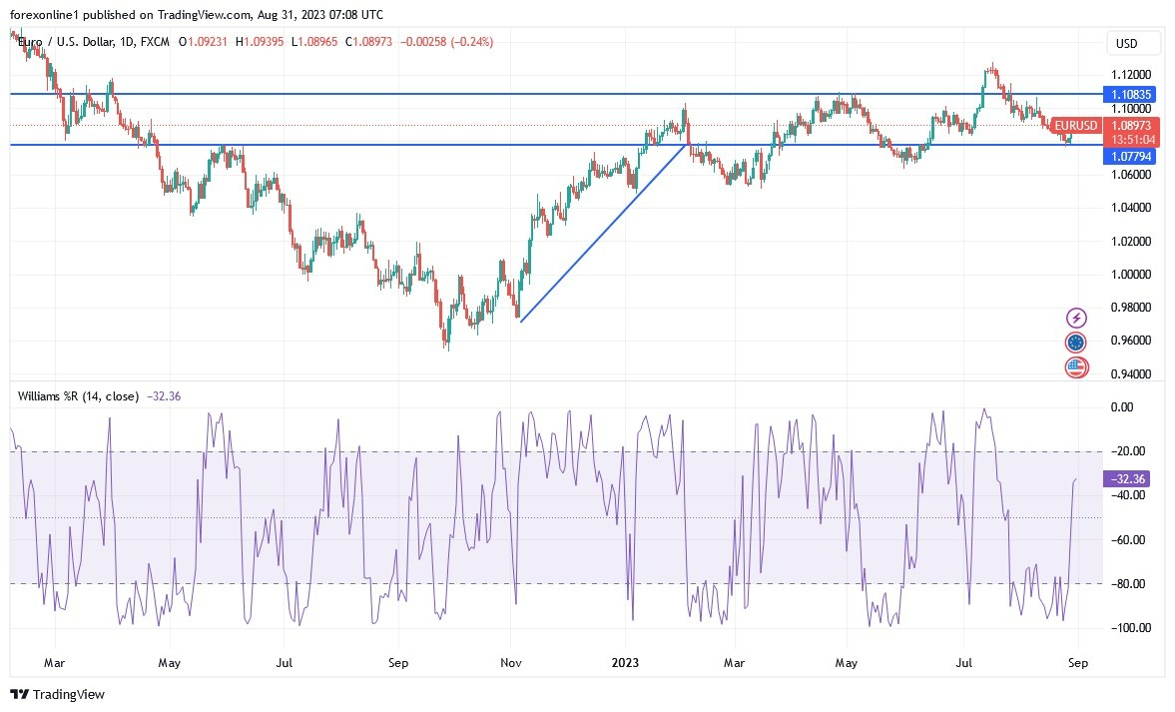This screenshot has width=1175, height=712.
Task: Click the Nov label on time axis
Action: pyautogui.click(x=511, y=661)
